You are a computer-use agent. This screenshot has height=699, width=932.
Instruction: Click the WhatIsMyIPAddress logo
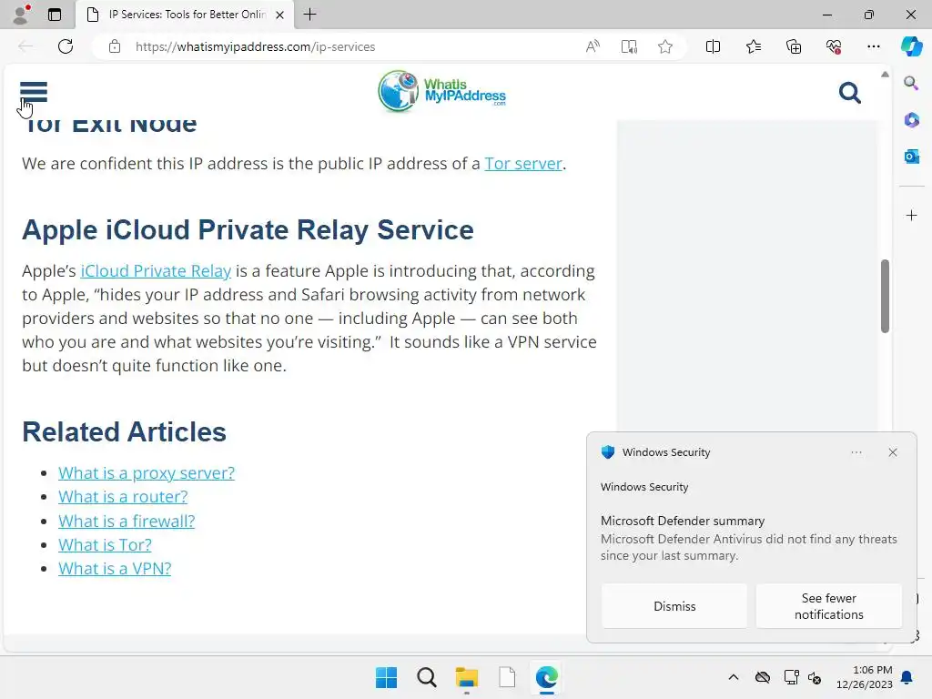tap(441, 92)
